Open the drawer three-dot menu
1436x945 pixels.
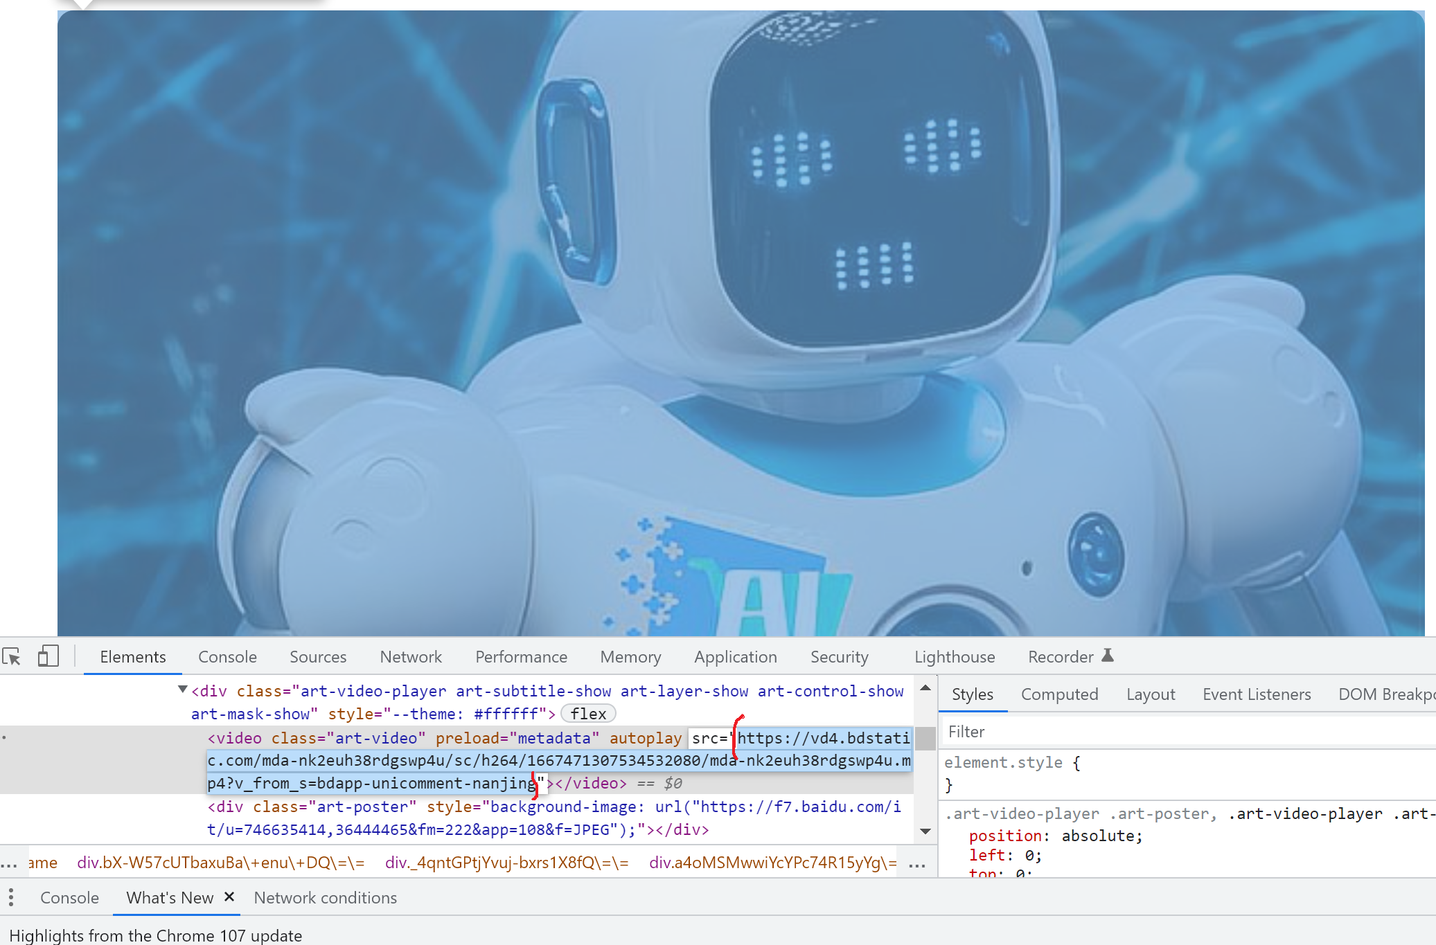[x=11, y=898]
